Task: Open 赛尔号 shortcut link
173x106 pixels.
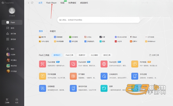Action: pos(42,37)
